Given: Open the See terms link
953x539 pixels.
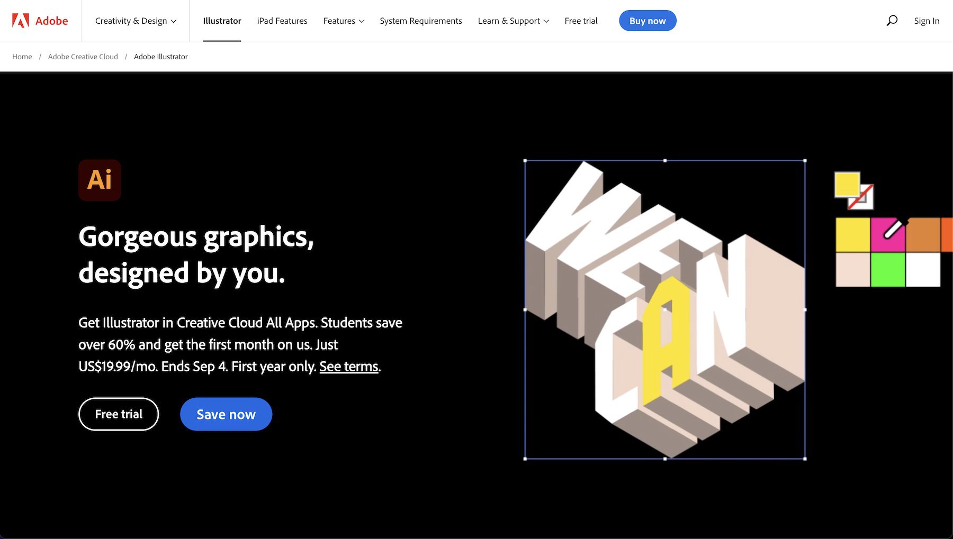Looking at the screenshot, I should click(x=348, y=366).
